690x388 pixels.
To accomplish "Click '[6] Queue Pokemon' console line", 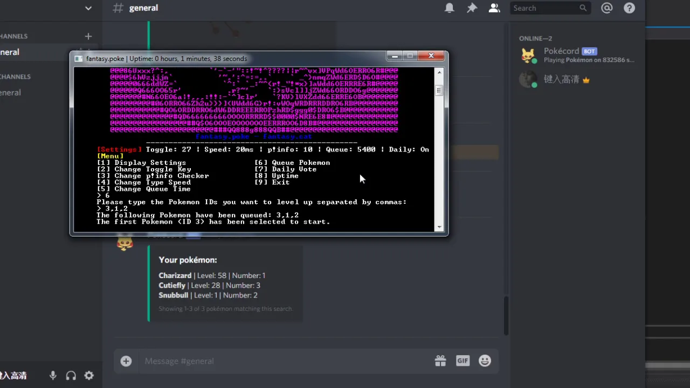I will 292,163.
